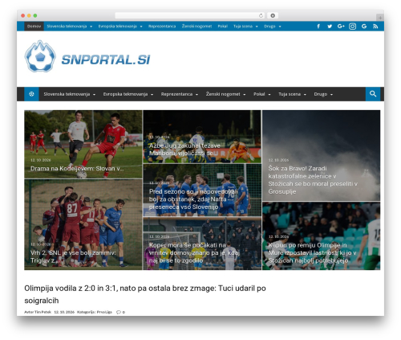This screenshot has width=401, height=340.
Task: Open Ženski nogomet in top blue bar
Action: (x=196, y=27)
